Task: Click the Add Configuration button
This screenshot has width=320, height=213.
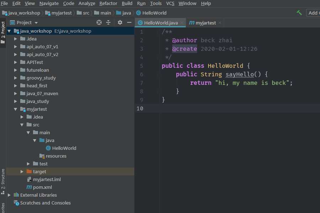Action: pyautogui.click(x=313, y=13)
